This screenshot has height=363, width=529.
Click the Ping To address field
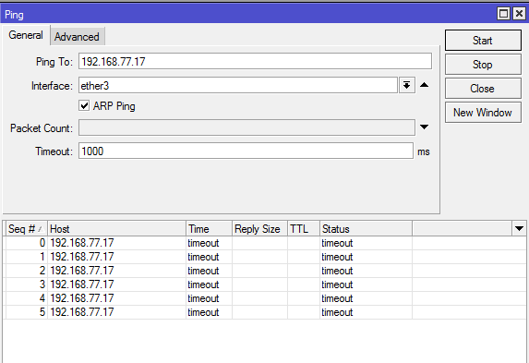coord(255,62)
